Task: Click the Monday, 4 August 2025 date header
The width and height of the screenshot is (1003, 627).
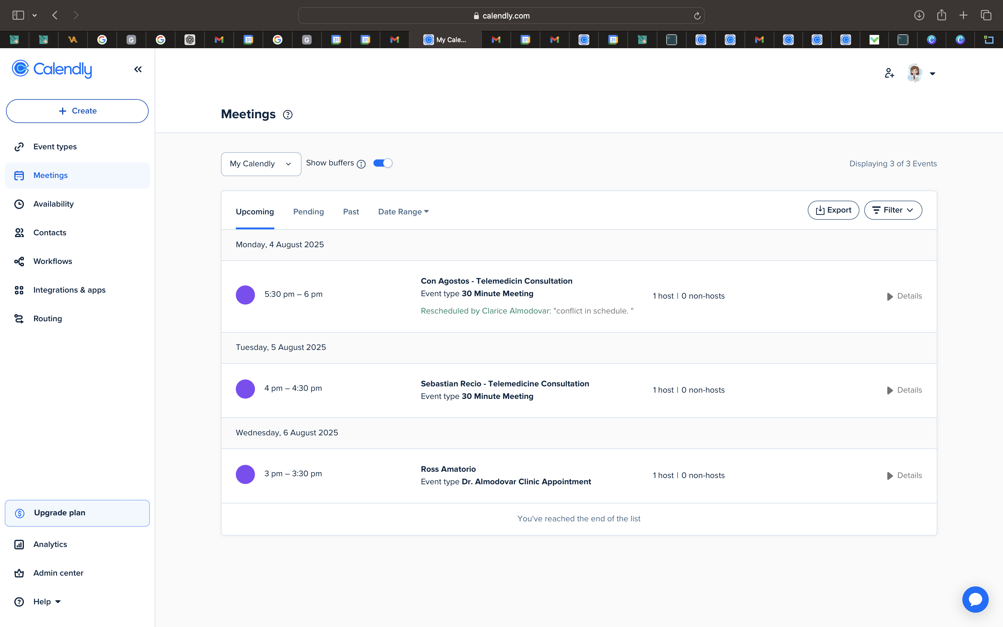Action: [x=280, y=245]
